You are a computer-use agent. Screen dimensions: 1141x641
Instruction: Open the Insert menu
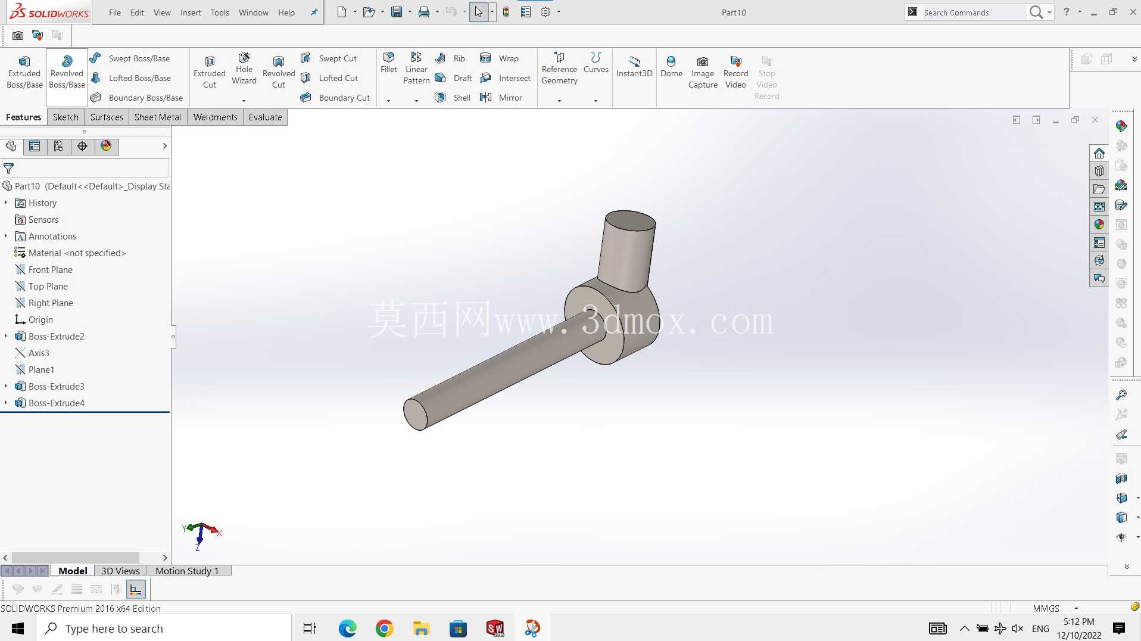pyautogui.click(x=191, y=13)
